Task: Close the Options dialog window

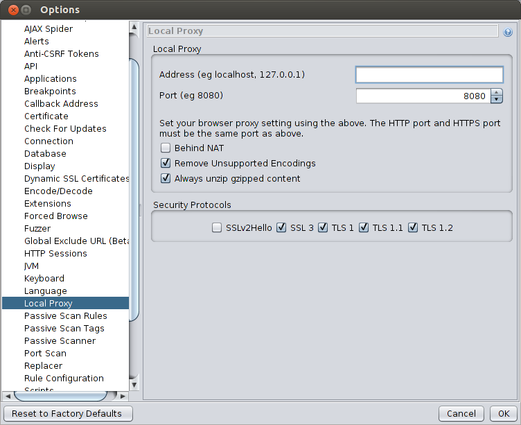Action: click(x=13, y=10)
